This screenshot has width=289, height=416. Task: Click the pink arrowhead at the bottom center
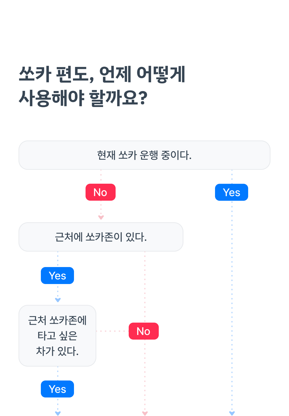145,413
